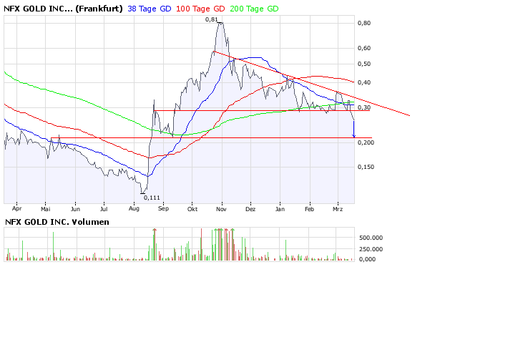The height and width of the screenshot is (340, 528).
Task: Click the 0,30 price axis label
Action: click(x=365, y=107)
